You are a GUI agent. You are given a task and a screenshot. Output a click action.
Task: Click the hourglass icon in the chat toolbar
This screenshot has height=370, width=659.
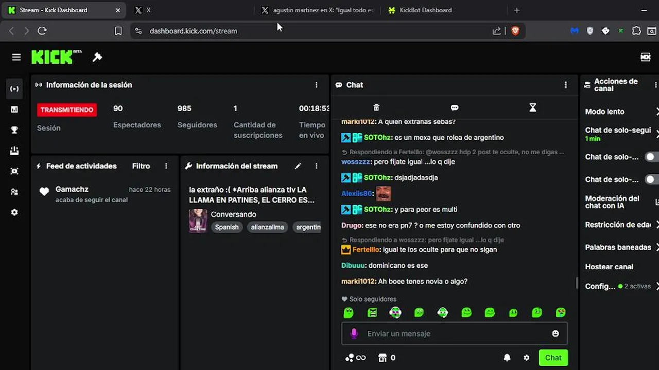(x=533, y=107)
